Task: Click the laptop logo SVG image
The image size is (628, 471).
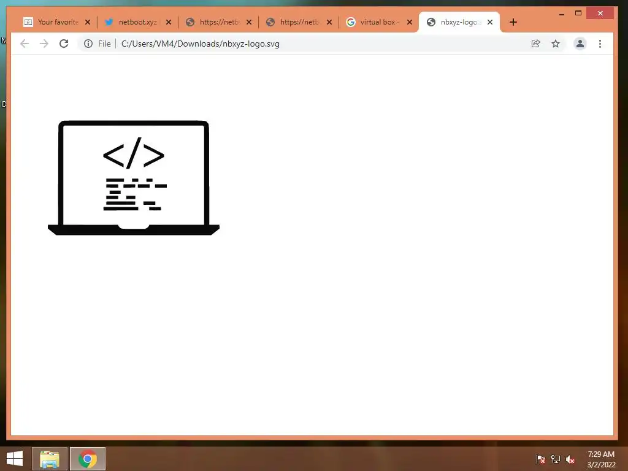Action: coord(133,178)
